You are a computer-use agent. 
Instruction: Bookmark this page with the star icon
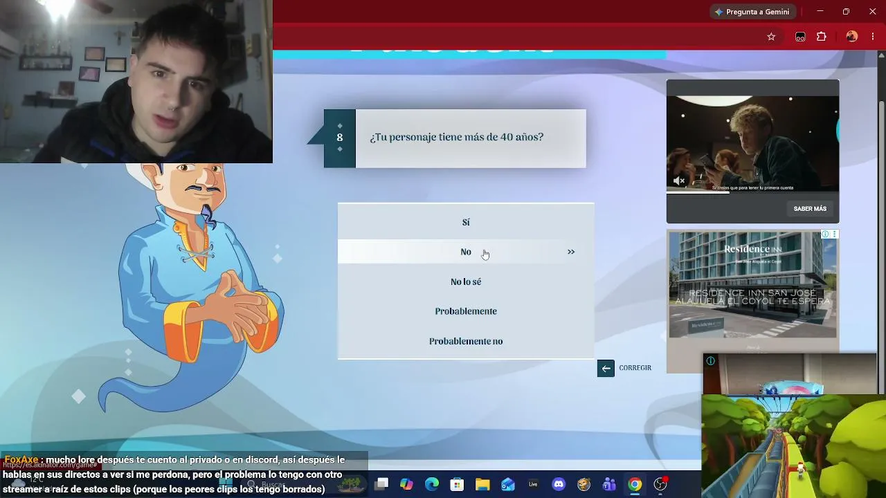tap(771, 37)
